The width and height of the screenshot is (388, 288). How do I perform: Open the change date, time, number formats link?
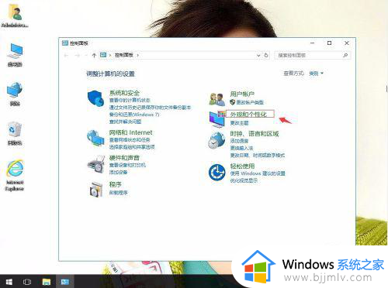258,156
